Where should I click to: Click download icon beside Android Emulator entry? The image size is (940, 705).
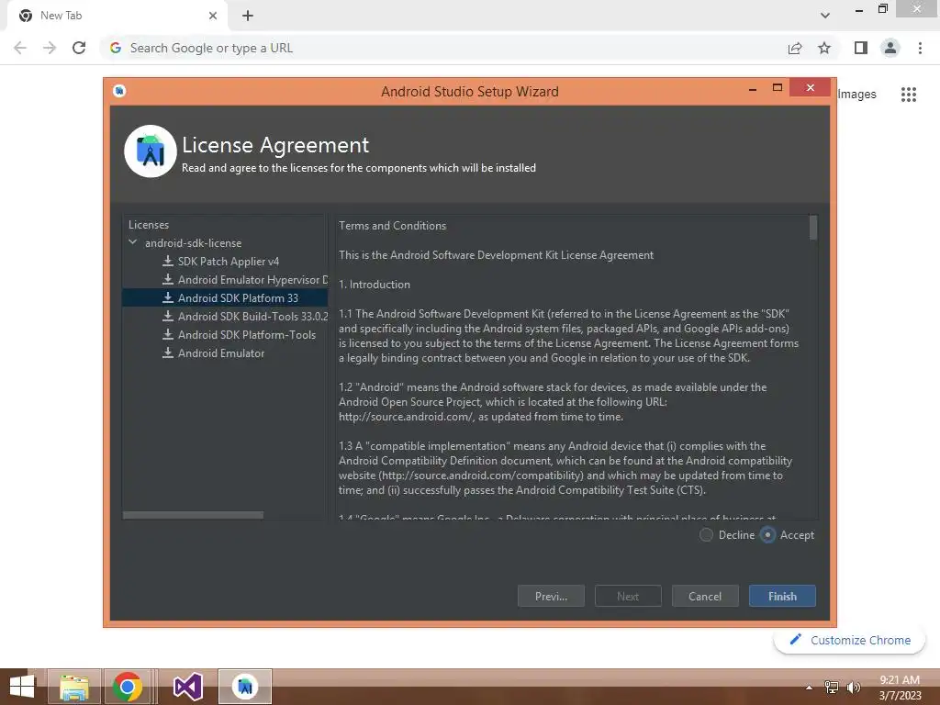168,353
